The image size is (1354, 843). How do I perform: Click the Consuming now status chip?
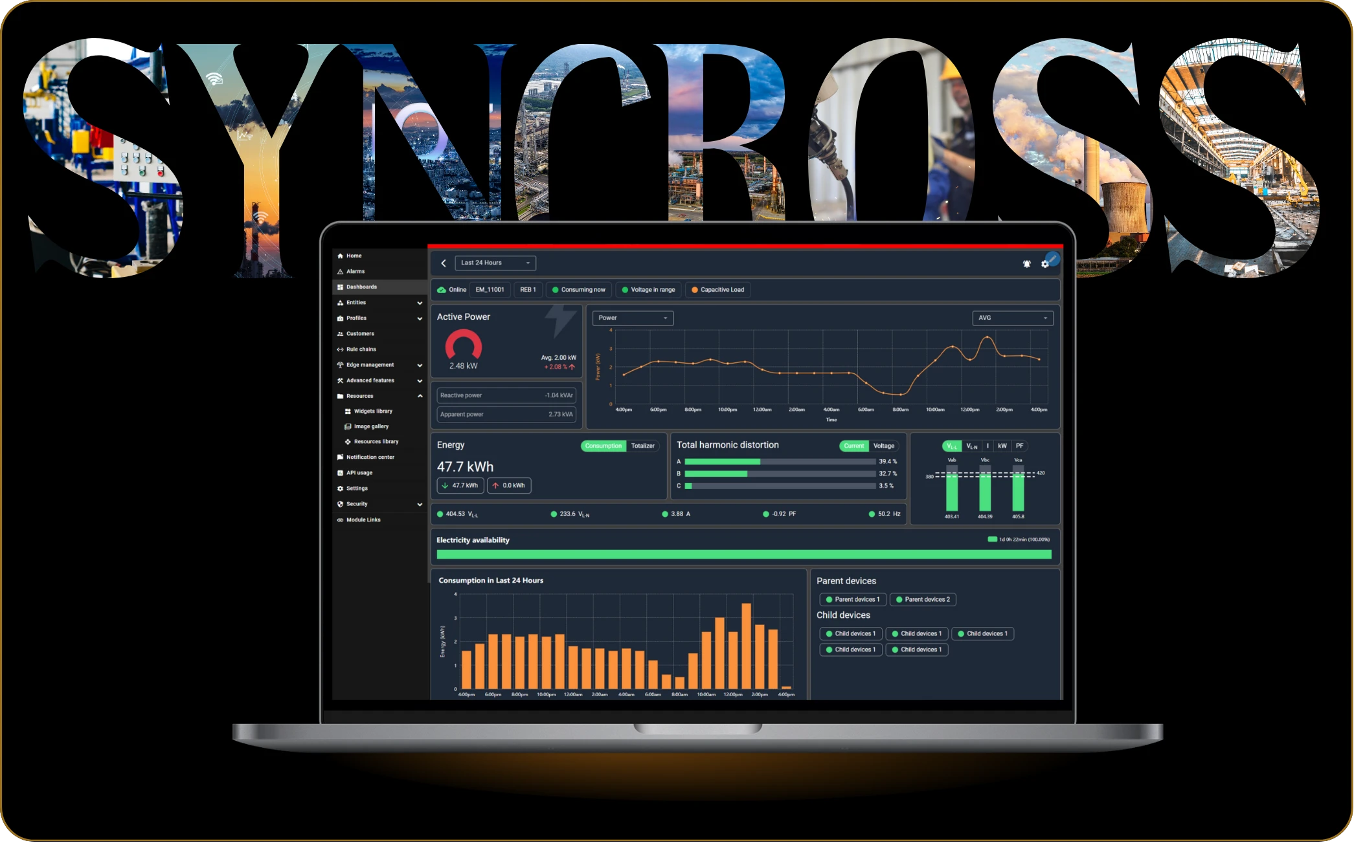click(x=579, y=290)
